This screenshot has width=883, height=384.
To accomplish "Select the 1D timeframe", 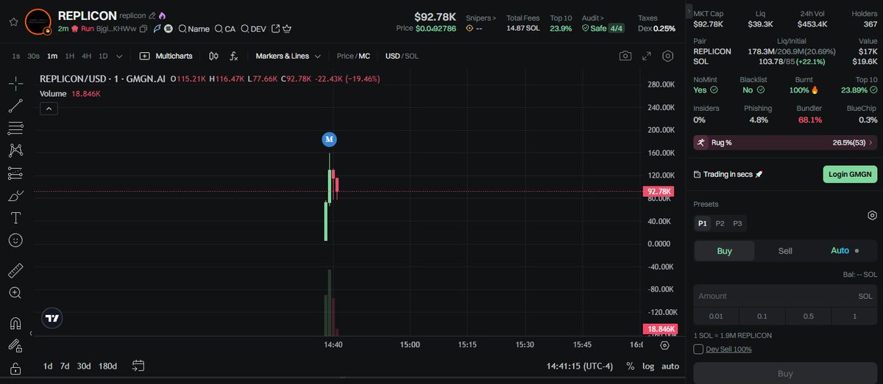I will (104, 56).
